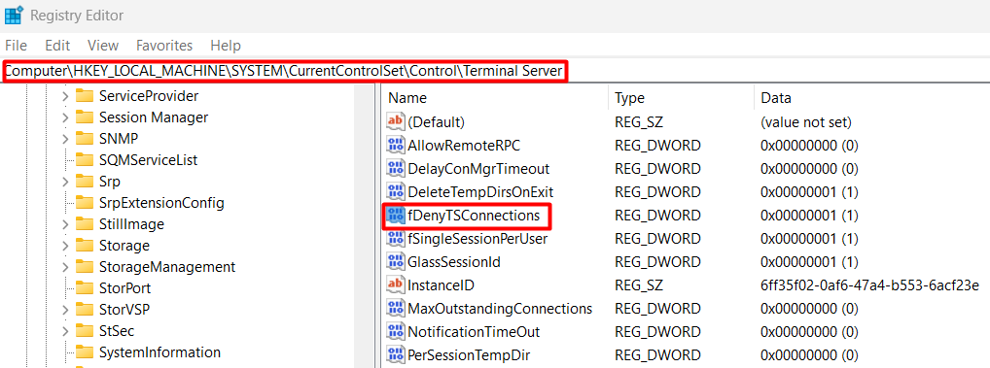Open the View menu

103,46
